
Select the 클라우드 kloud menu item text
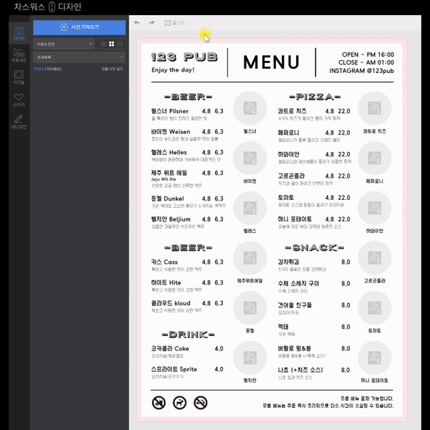point(171,303)
